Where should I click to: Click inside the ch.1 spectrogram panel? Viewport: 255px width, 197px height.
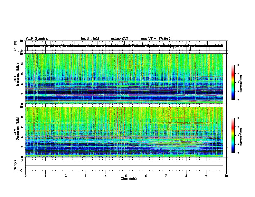click(124, 79)
